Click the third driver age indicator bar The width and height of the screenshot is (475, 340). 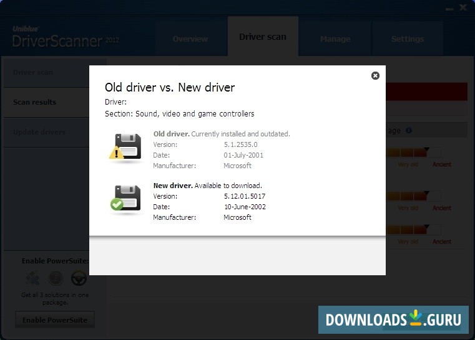413,229
